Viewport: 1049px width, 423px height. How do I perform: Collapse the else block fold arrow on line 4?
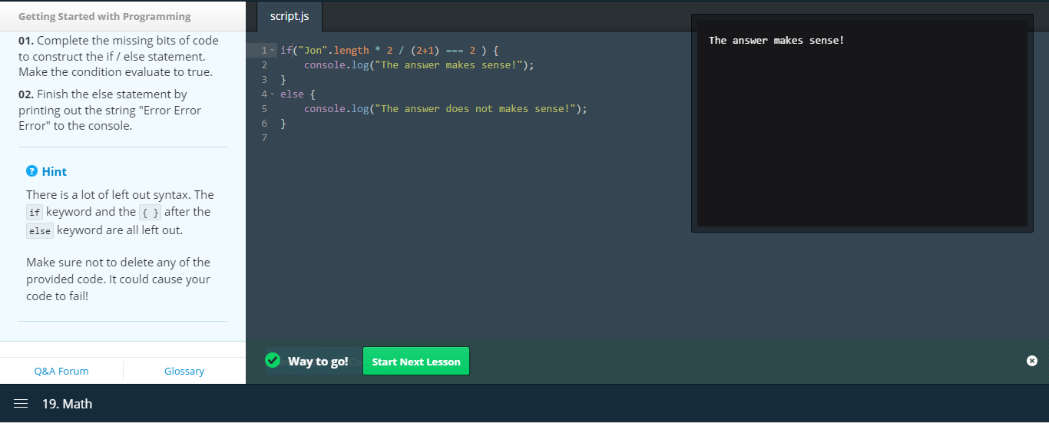[x=273, y=94]
